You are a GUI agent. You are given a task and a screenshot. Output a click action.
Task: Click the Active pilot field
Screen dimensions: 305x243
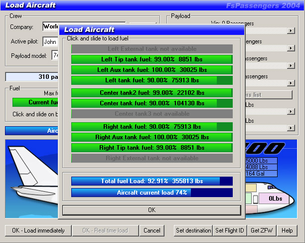click(x=50, y=42)
